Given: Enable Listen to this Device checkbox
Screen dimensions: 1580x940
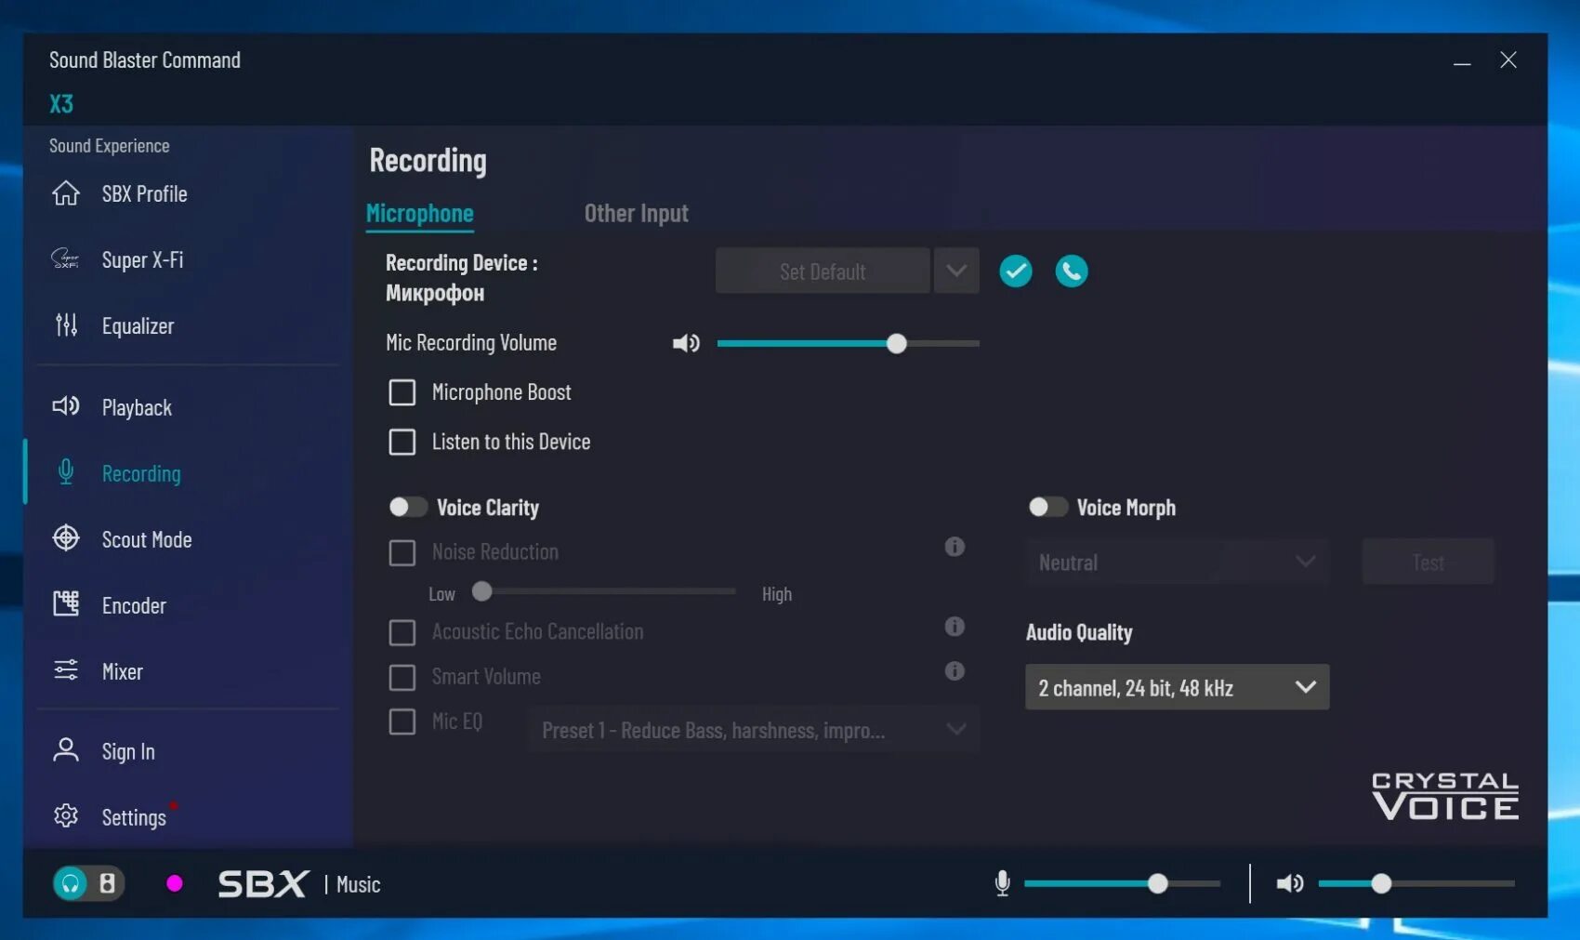Looking at the screenshot, I should [402, 442].
